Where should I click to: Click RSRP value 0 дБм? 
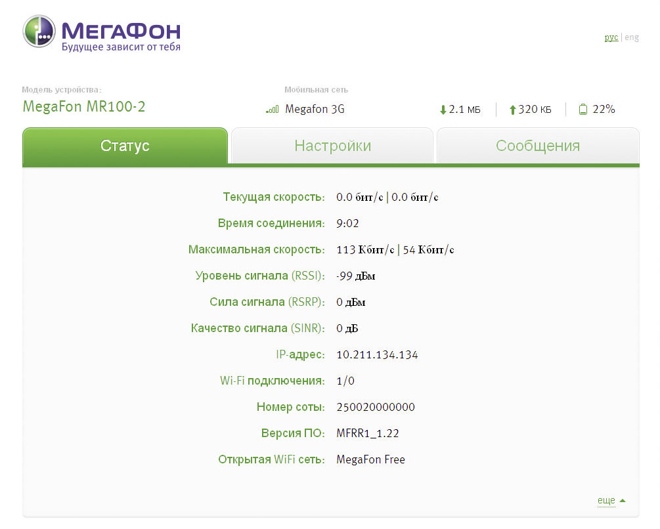[x=351, y=303]
